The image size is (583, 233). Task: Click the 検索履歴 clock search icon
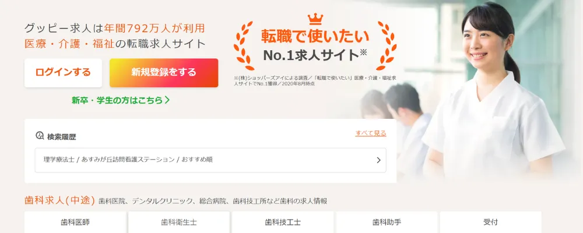[40, 136]
